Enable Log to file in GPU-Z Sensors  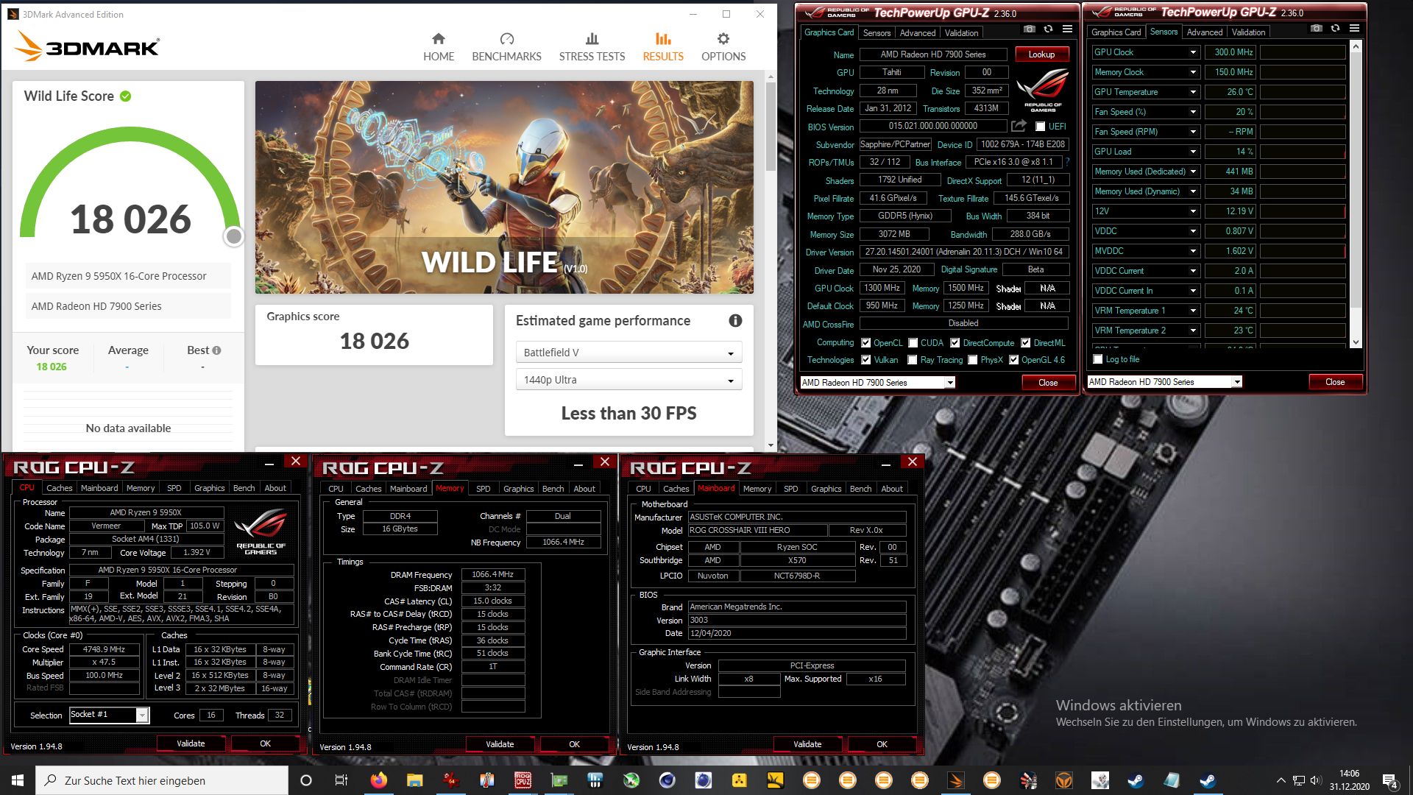[1098, 359]
